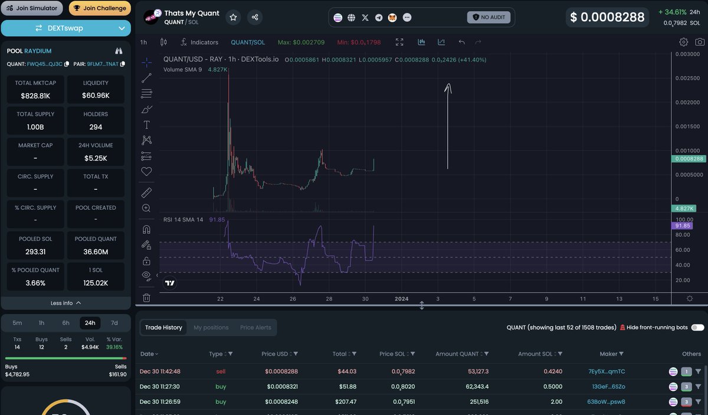Viewport: 708px width, 415px height.
Task: Open the token Telegram link
Action: 379,18
